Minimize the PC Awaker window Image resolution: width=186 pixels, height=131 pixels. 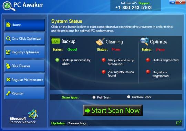pyautogui.click(x=172, y=2)
